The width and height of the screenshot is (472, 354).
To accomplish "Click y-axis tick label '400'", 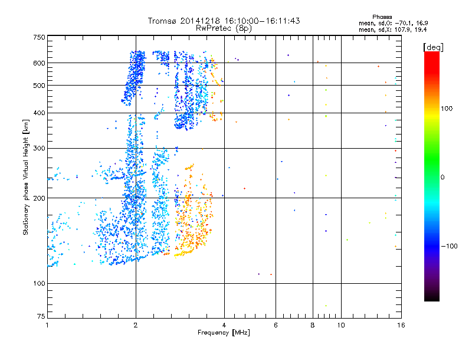I will (x=39, y=113).
